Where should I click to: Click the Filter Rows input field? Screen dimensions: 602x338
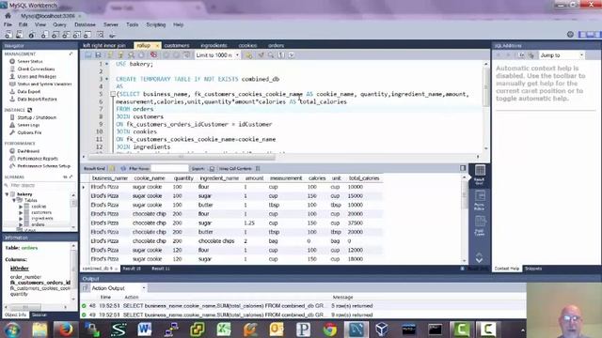point(169,168)
